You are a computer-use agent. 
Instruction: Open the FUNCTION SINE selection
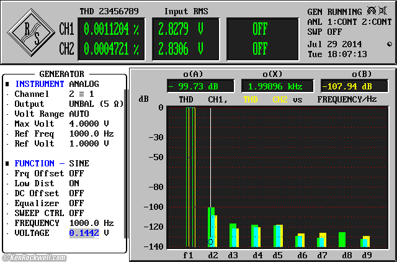pos(79,163)
